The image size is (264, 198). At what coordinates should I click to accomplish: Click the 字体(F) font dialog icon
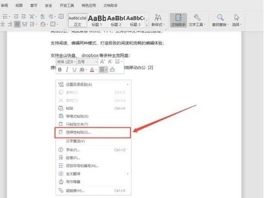tap(61, 150)
